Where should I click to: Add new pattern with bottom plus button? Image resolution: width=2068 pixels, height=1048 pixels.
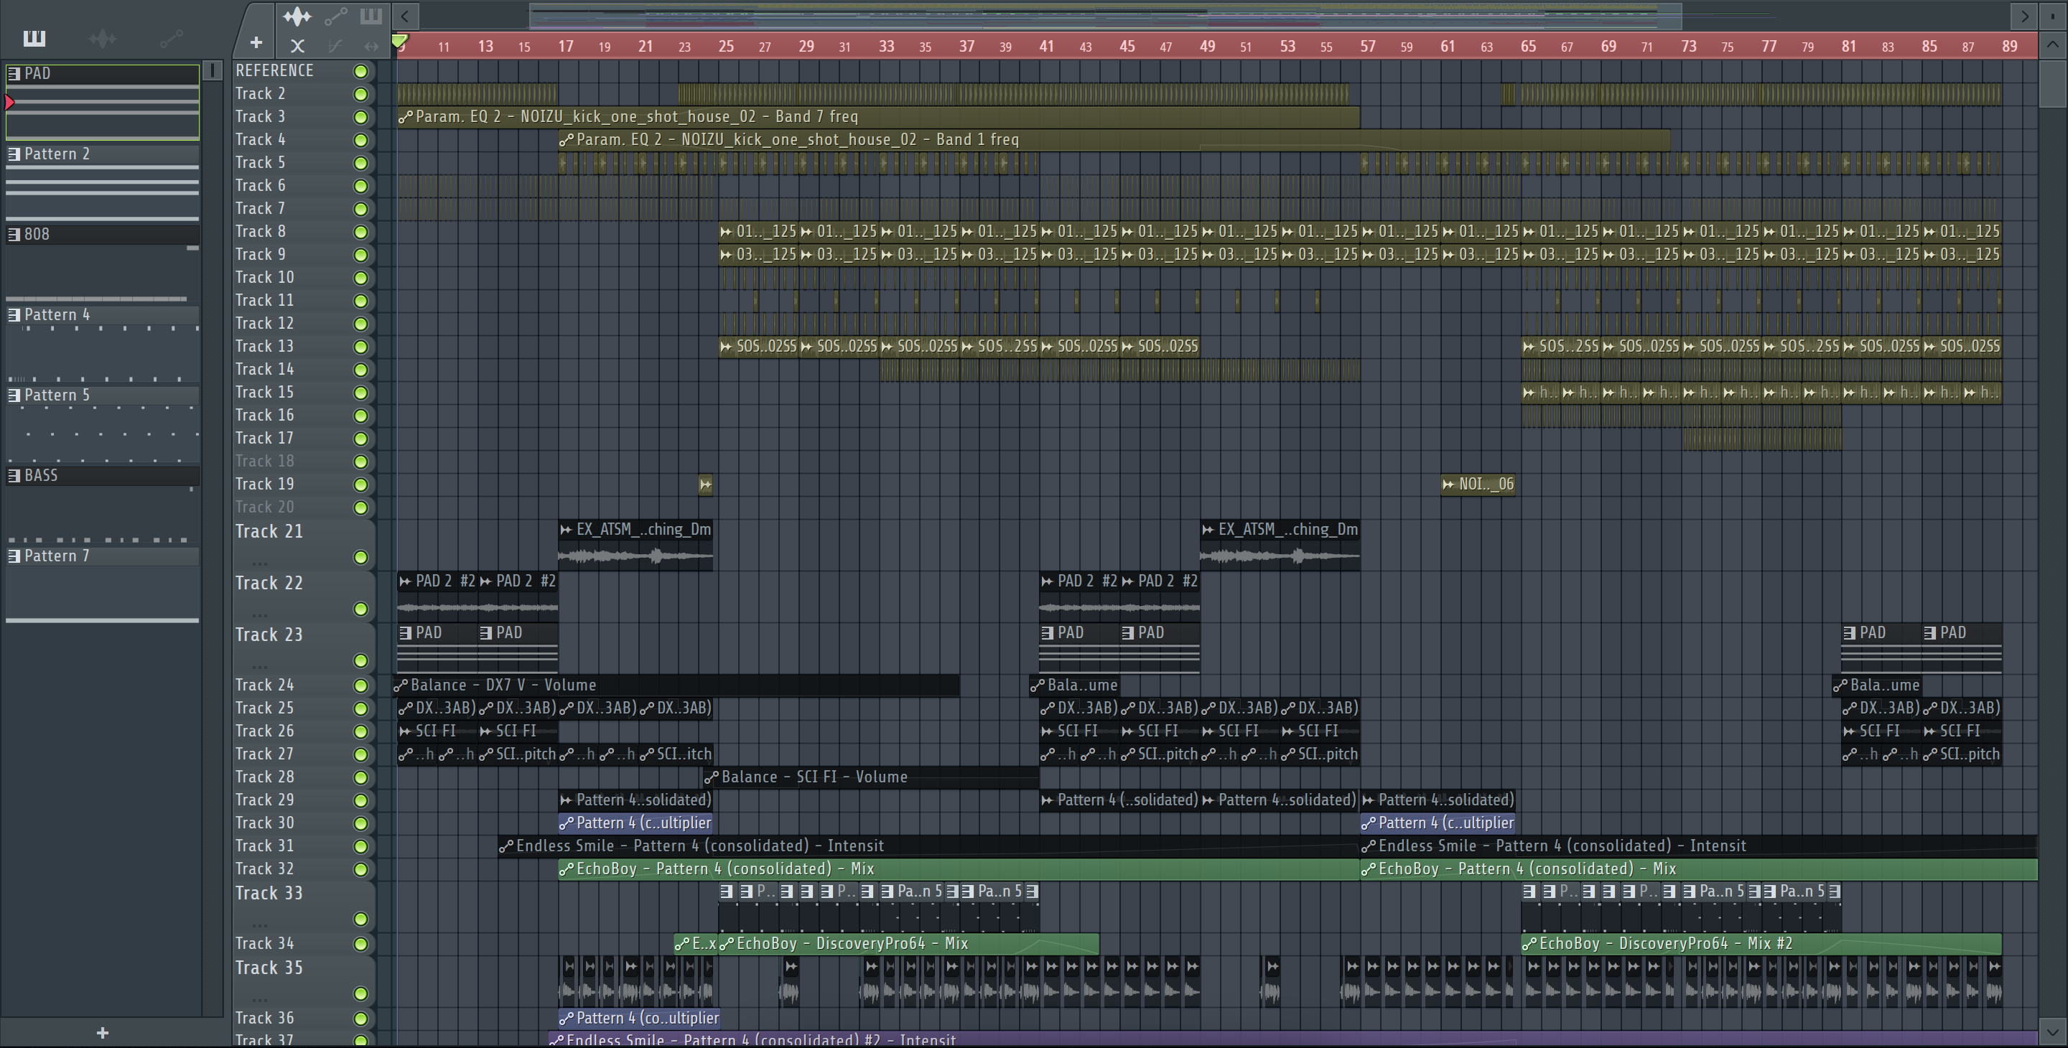(102, 1033)
